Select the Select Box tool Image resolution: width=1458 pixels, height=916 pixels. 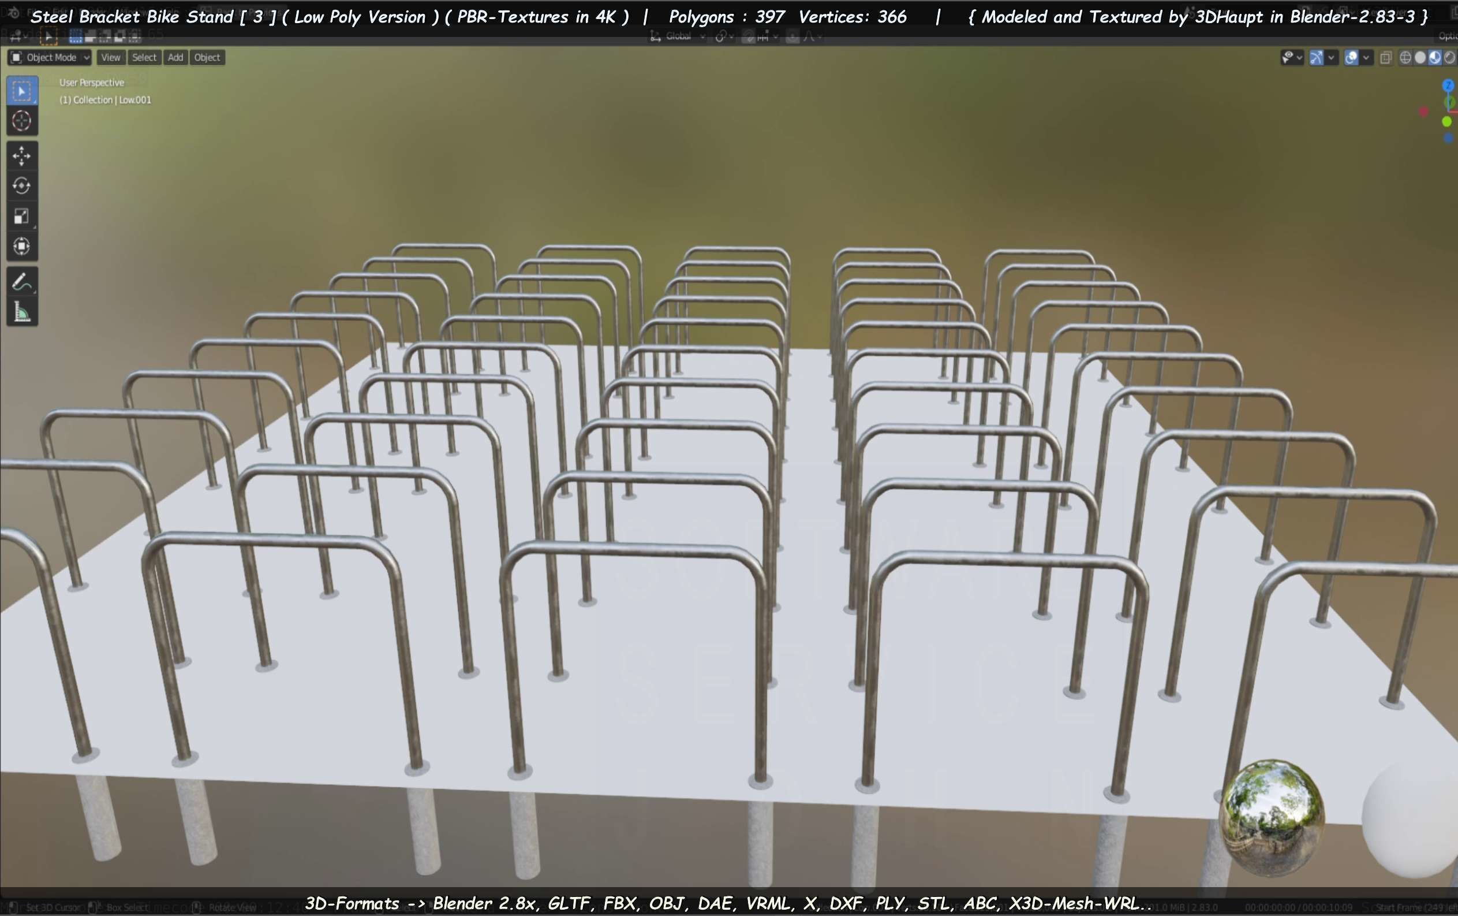click(22, 91)
